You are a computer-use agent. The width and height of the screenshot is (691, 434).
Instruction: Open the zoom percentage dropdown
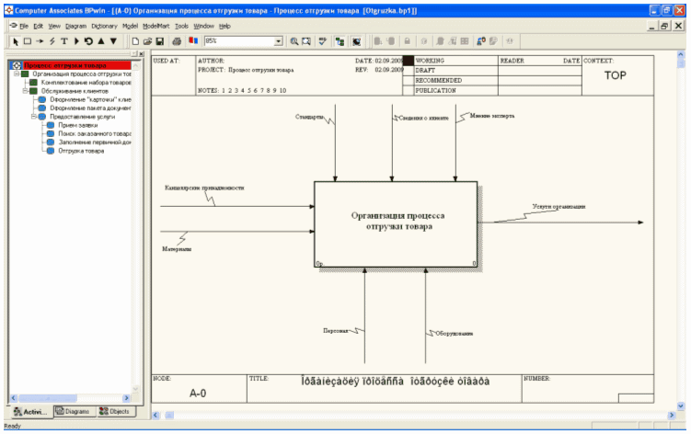[279, 41]
